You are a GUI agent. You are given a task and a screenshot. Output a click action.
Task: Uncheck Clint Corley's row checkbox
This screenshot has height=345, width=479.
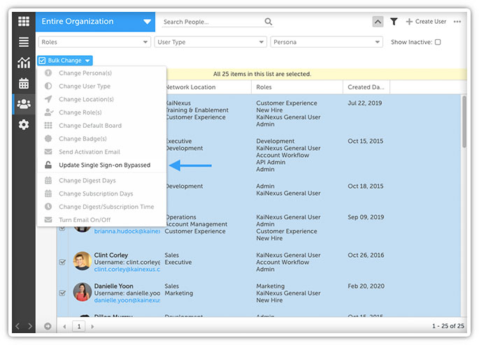point(62,262)
